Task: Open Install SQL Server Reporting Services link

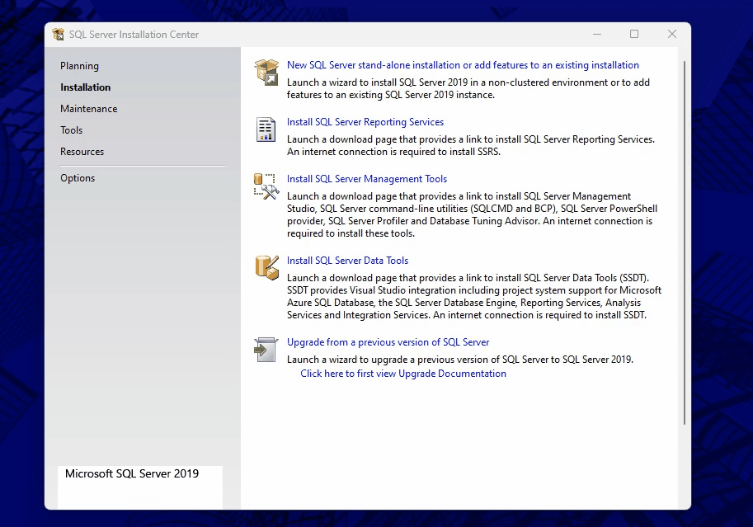Action: (365, 122)
